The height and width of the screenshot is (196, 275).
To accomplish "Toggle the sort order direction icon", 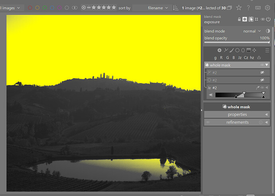I will [175, 8].
